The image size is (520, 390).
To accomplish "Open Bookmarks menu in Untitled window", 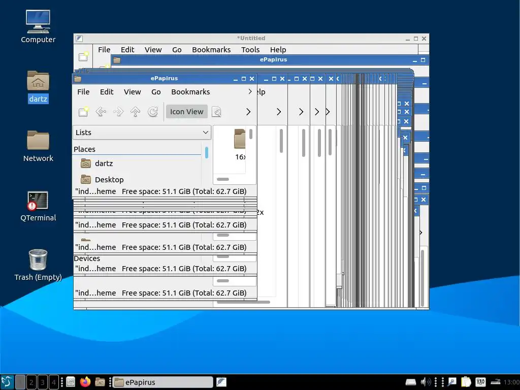I will 211,49.
